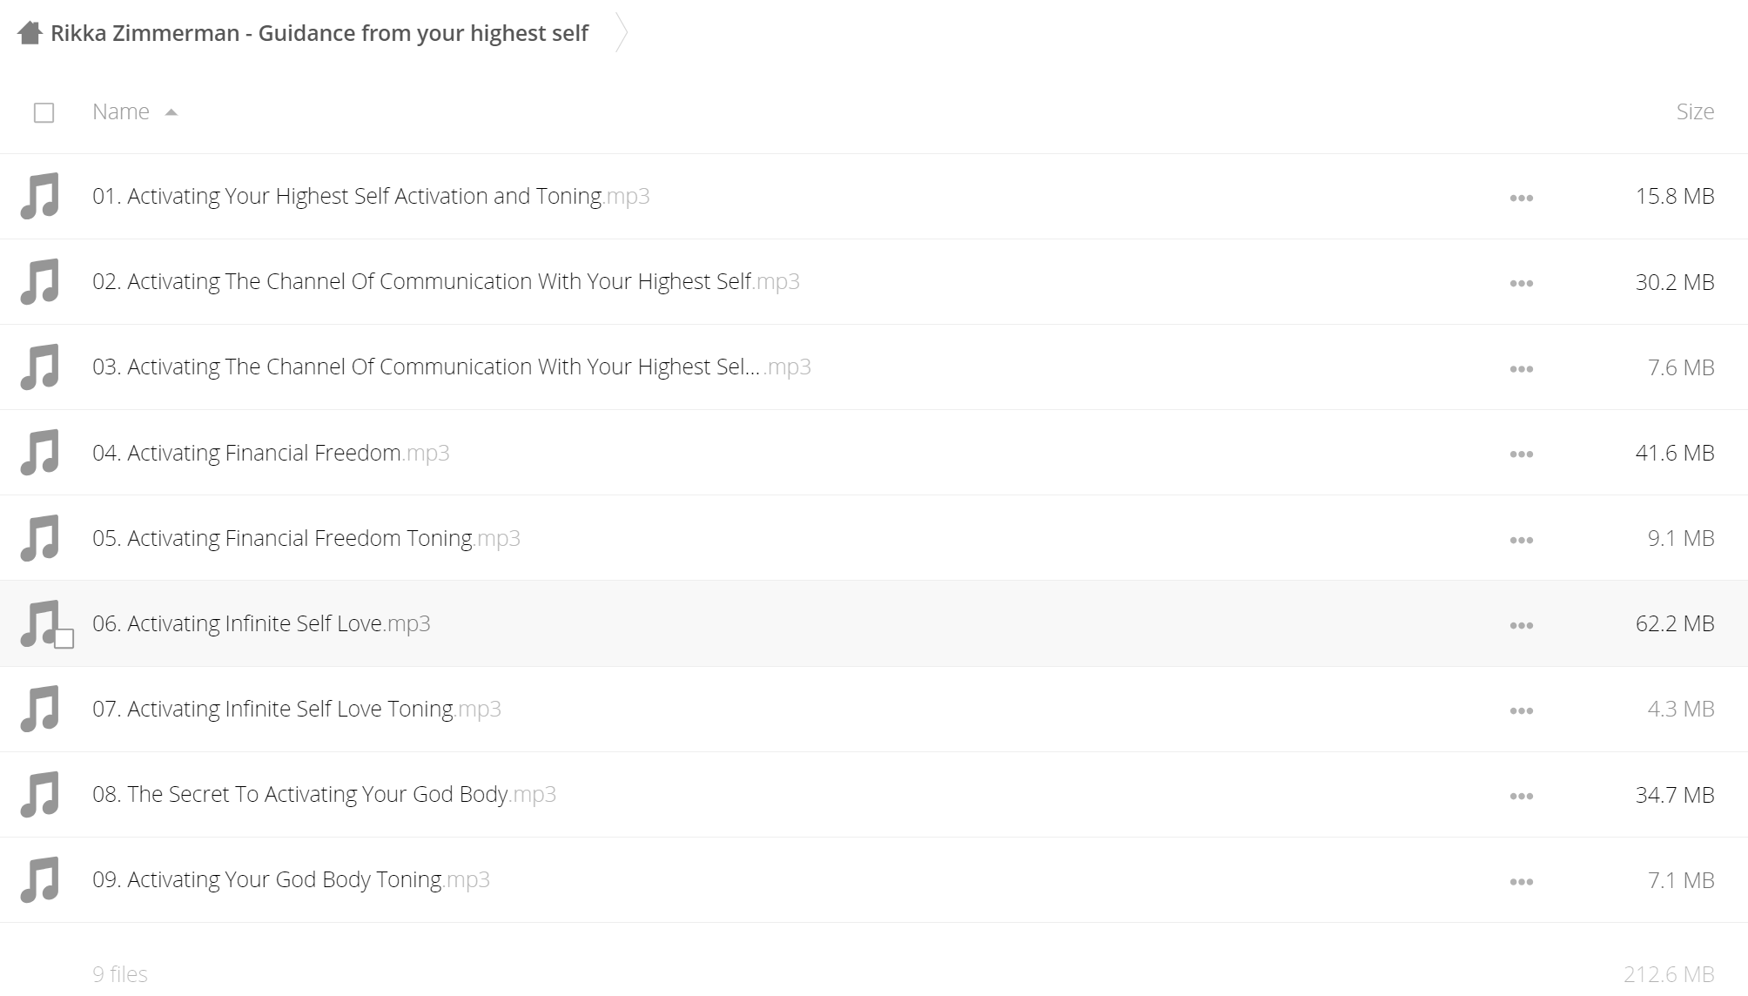Screen dimensions: 1748x996
Task: Open three-dot menu for track 05
Action: 1521,540
